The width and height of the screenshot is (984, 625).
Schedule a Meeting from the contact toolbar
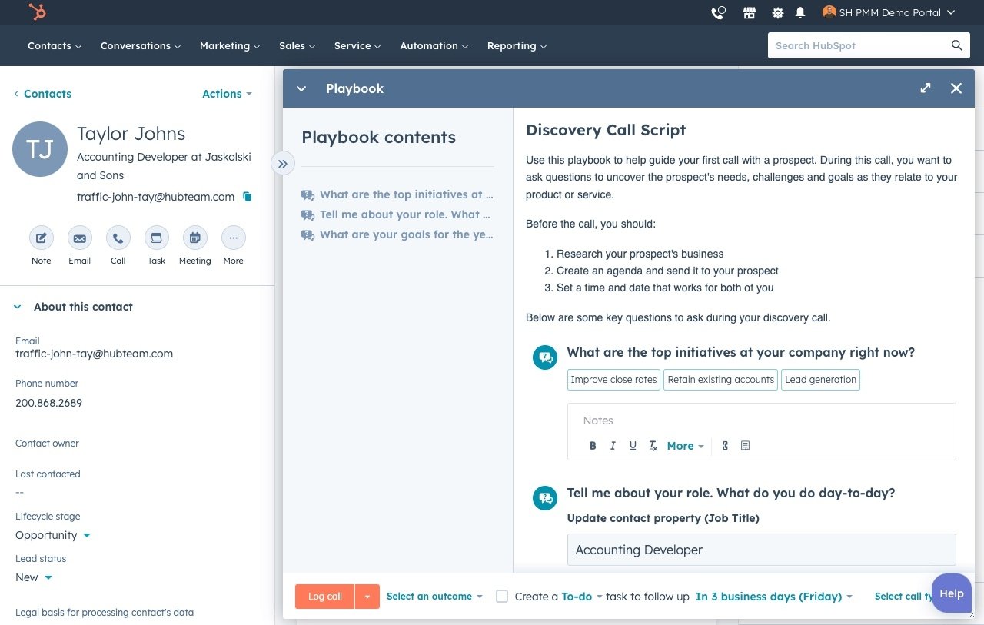coord(194,238)
